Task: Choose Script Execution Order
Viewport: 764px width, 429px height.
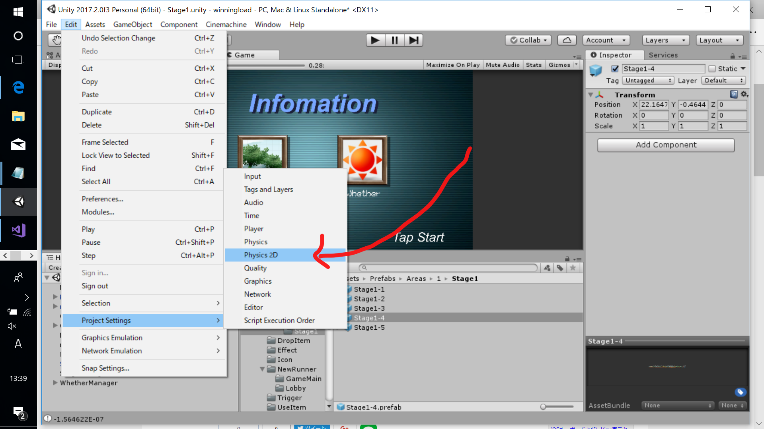Action: point(285,321)
